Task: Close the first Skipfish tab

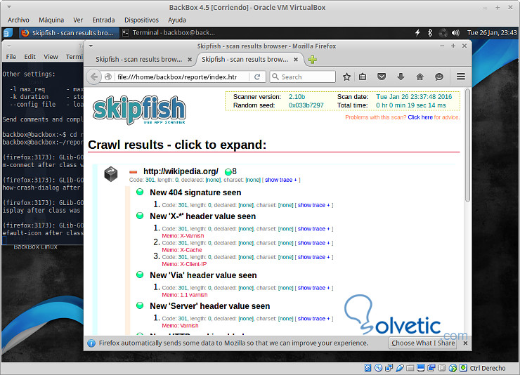Action: (190, 60)
